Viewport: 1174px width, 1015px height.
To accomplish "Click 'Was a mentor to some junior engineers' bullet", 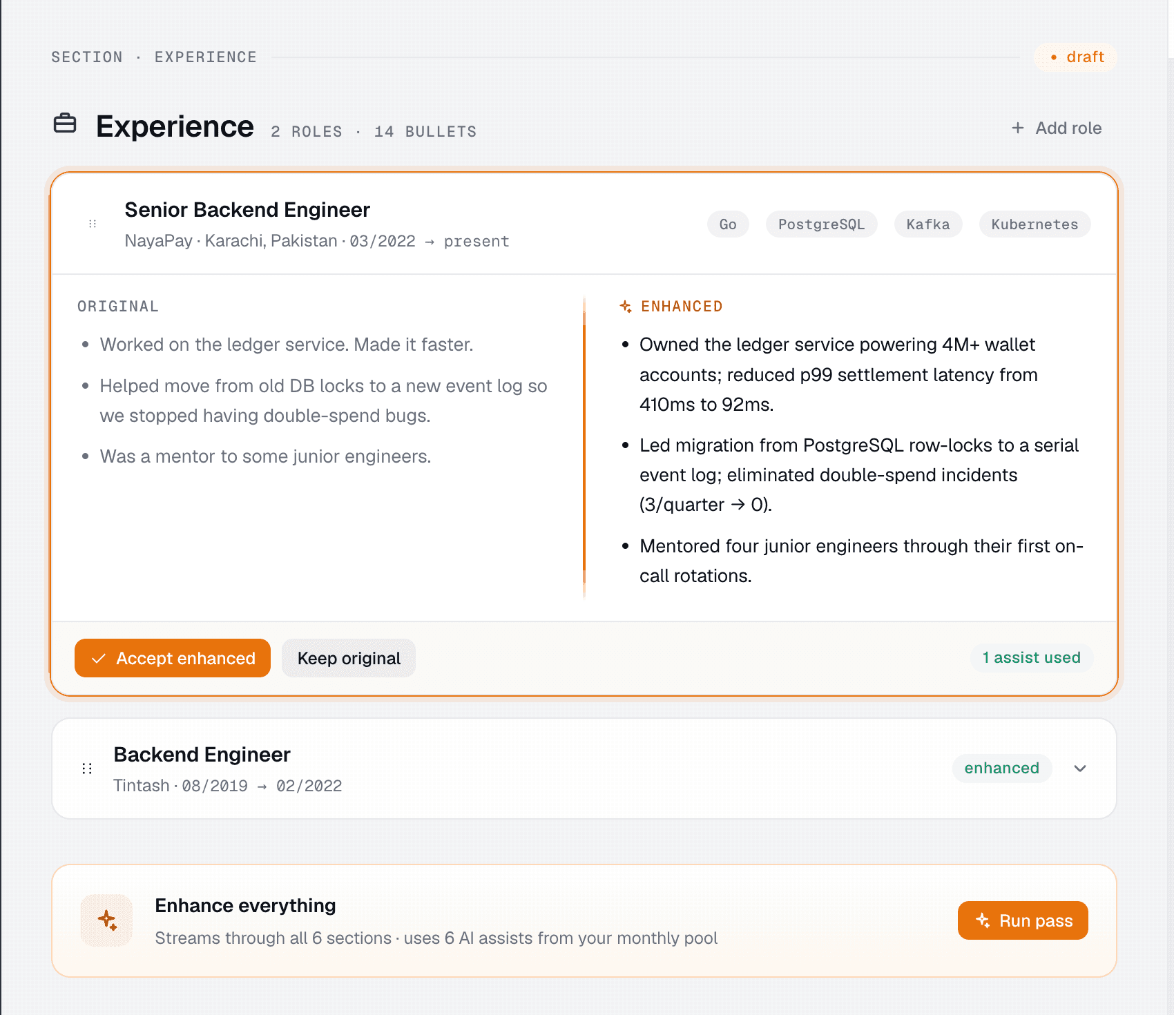I will 265,456.
